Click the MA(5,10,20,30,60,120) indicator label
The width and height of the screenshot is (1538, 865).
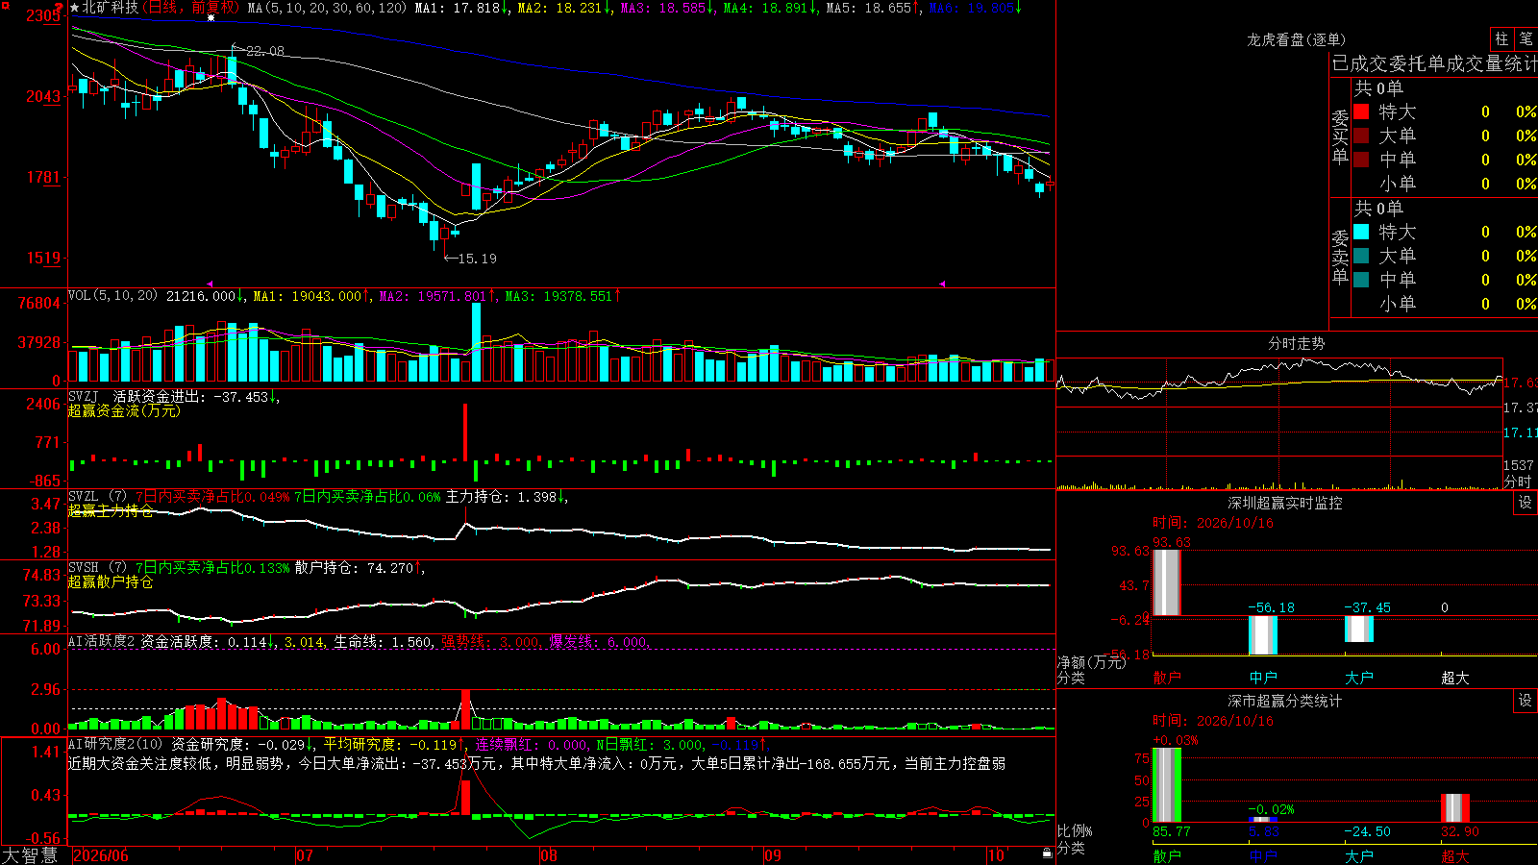point(328,8)
